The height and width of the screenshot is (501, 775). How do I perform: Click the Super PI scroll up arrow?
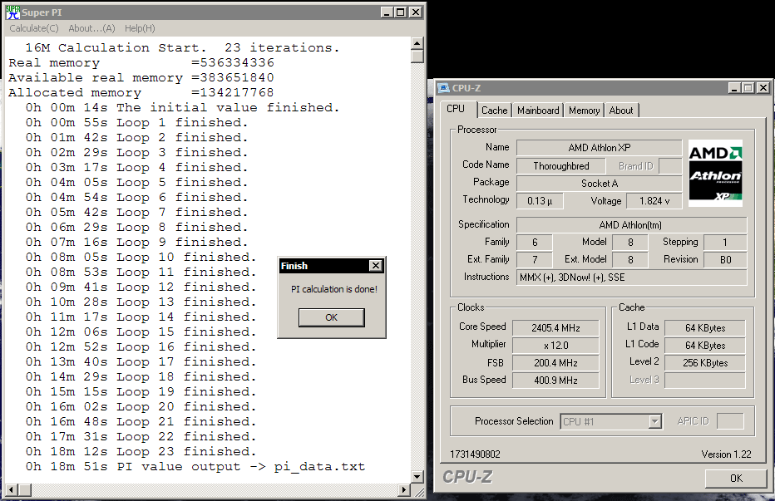click(x=417, y=43)
